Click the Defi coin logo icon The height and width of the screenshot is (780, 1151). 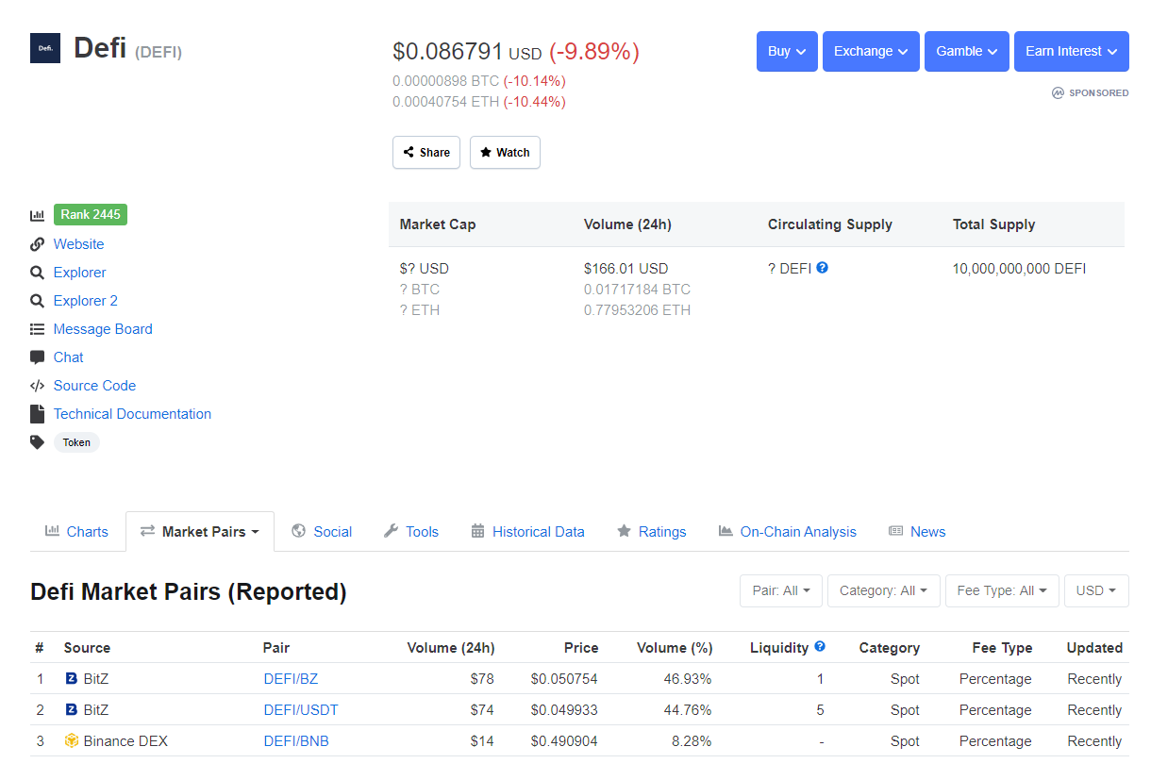[45, 48]
